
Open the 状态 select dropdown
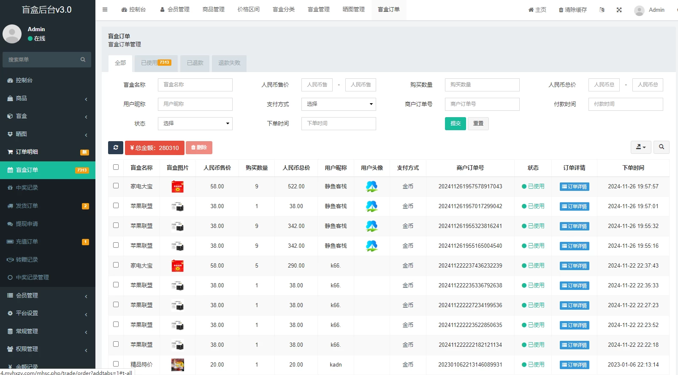coord(195,123)
